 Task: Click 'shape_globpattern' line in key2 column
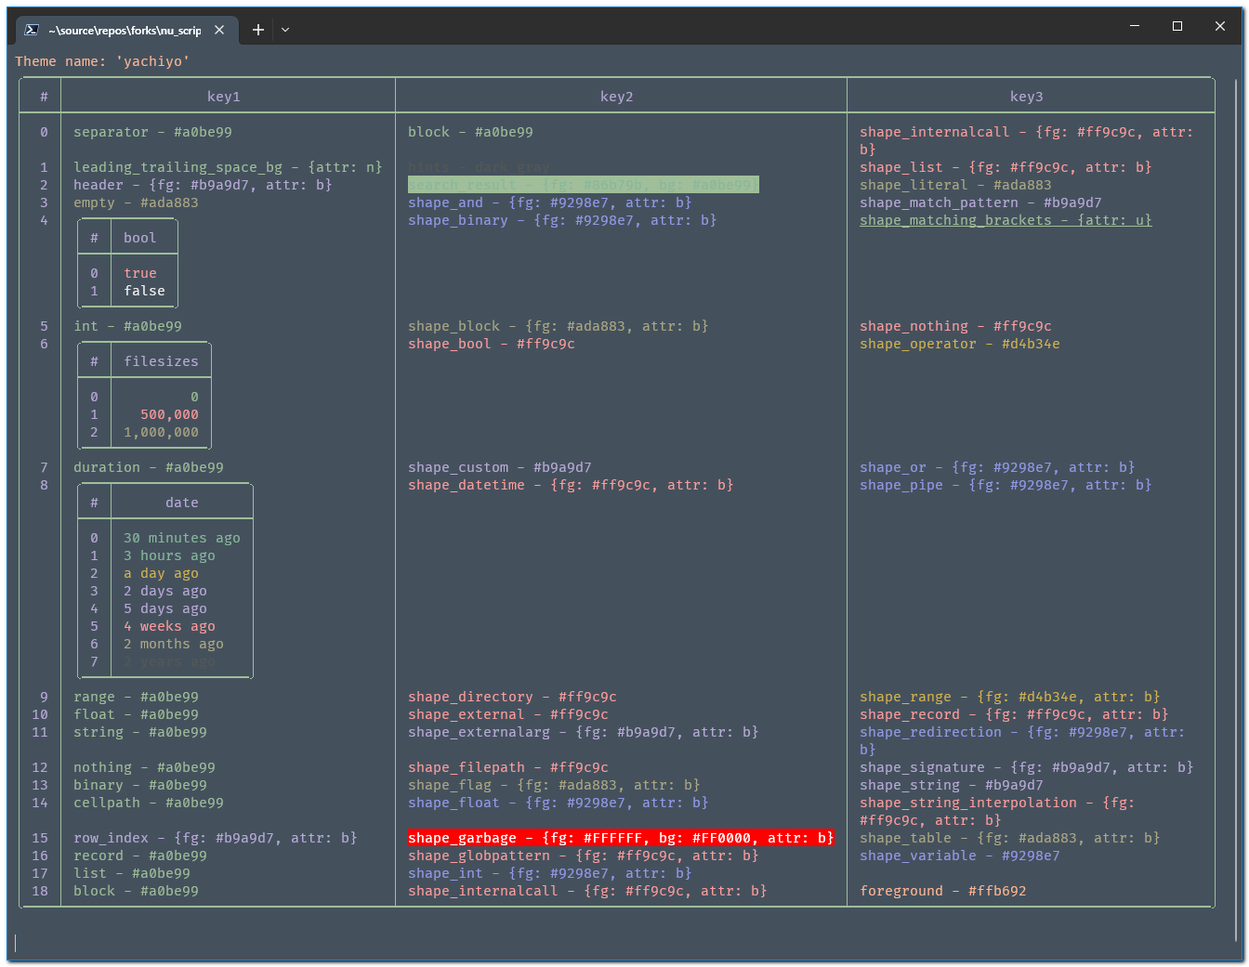tap(584, 856)
